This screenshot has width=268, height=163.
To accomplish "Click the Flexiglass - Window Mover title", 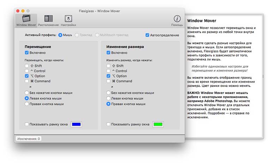I will click(99, 11).
